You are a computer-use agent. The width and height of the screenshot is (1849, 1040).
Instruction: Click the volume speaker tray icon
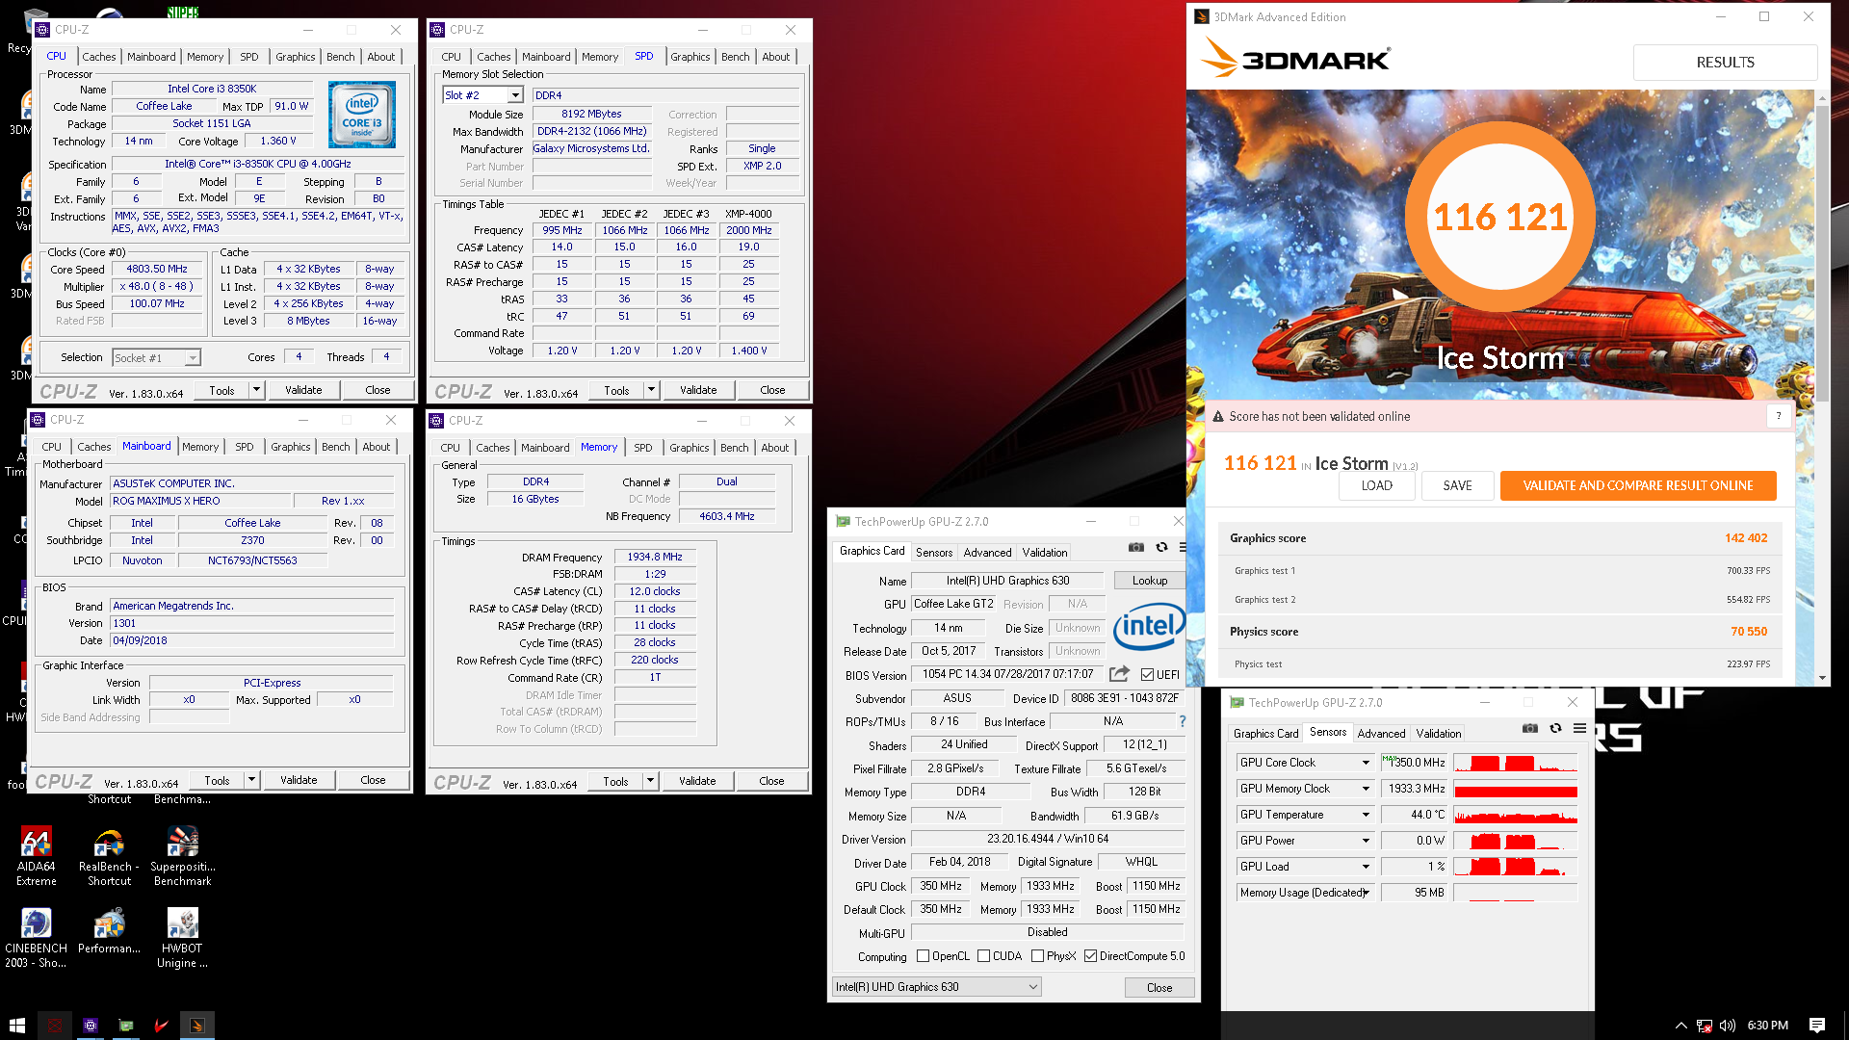click(1728, 1026)
